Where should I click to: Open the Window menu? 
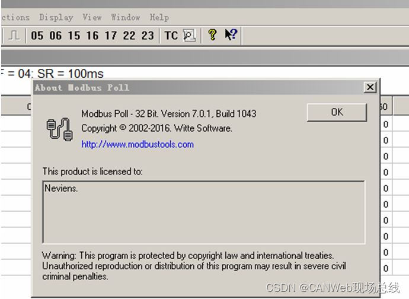click(126, 17)
